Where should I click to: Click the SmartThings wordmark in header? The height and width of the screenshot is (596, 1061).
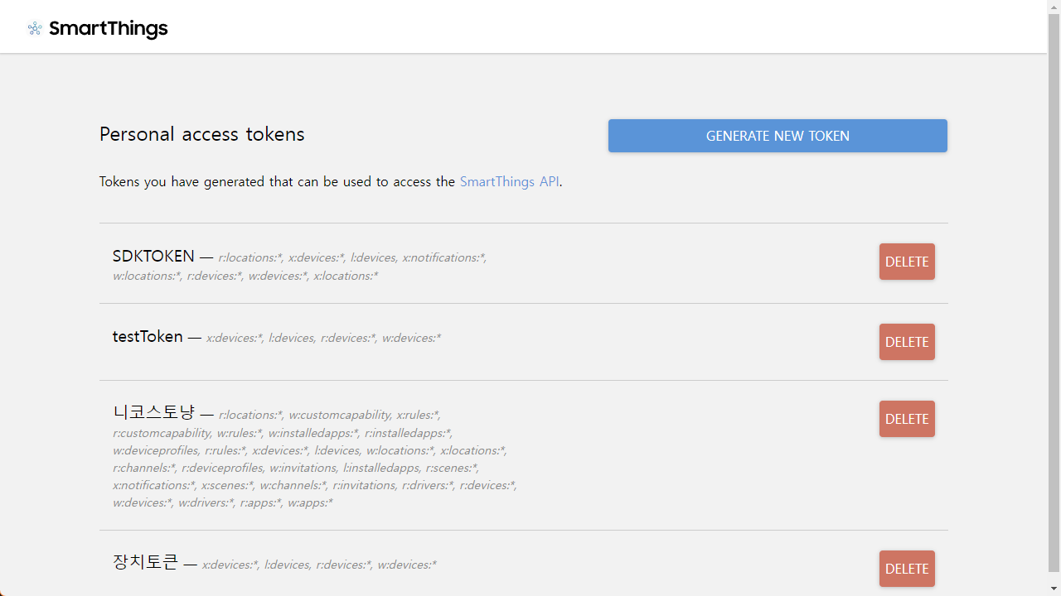(109, 29)
